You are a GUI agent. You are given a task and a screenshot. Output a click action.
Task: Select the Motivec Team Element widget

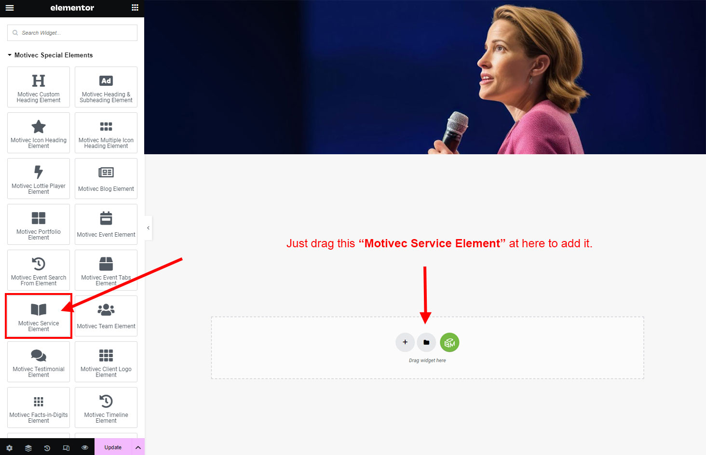coord(106,316)
